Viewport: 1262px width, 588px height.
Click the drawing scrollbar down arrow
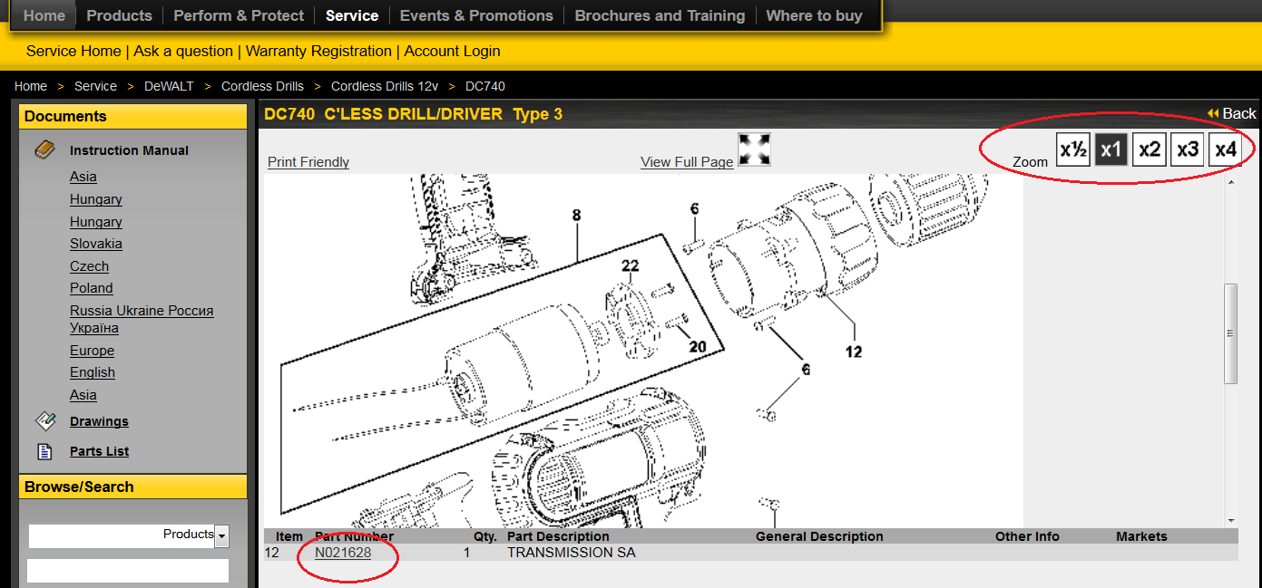tap(1231, 520)
